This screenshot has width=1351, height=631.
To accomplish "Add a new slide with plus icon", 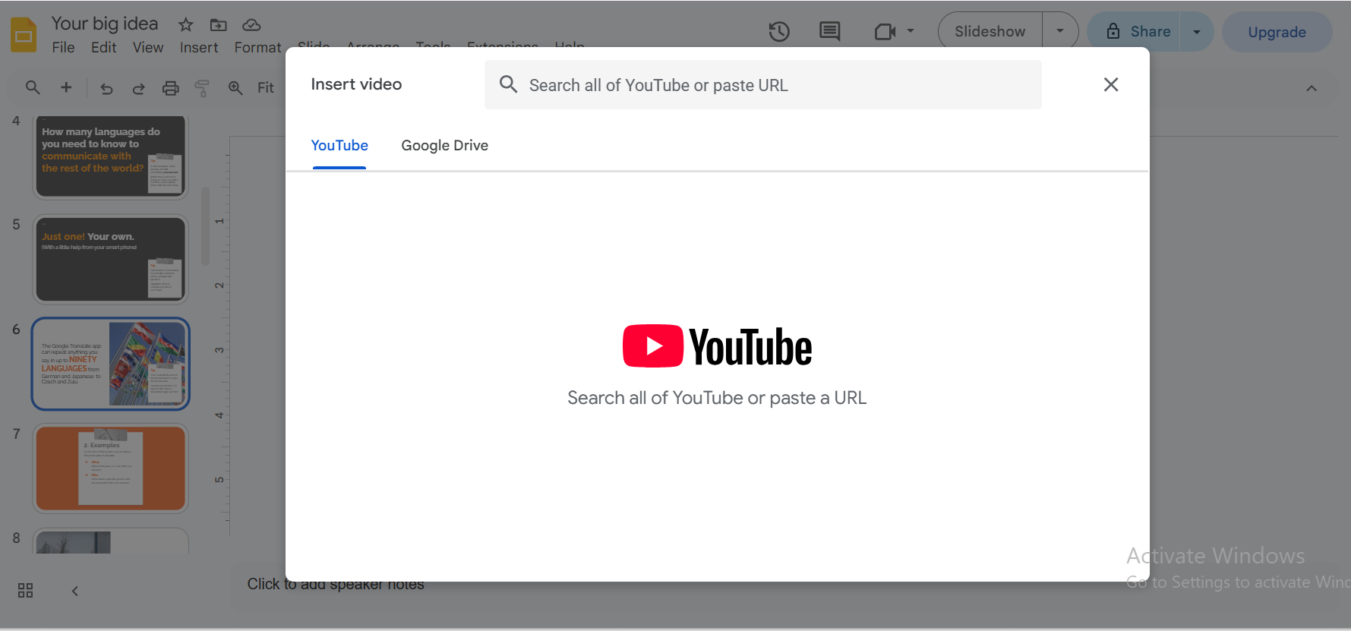I will tap(66, 87).
